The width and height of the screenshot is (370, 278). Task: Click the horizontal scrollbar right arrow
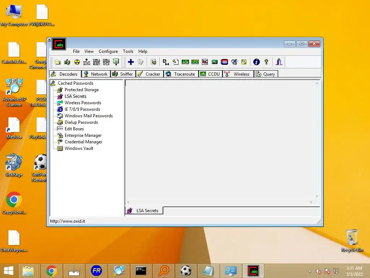pyautogui.click(x=311, y=202)
